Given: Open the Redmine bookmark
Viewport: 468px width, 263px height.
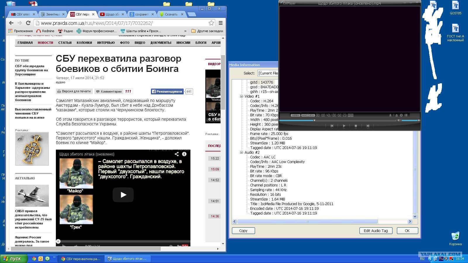Looking at the screenshot, I should click(45, 31).
